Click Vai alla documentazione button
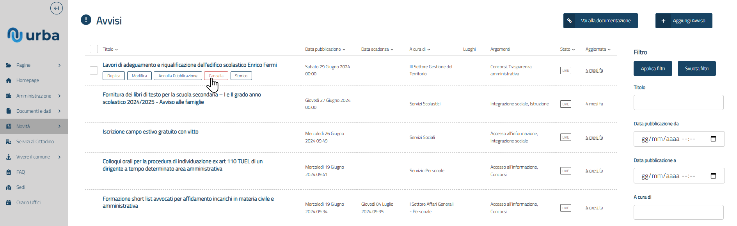Screen dimensions: 737x226 point(600,21)
